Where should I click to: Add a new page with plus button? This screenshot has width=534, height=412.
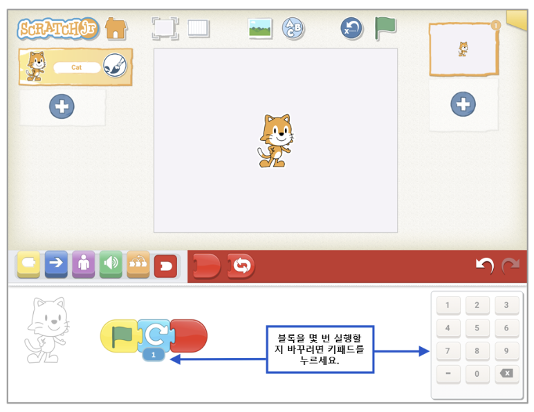(463, 104)
